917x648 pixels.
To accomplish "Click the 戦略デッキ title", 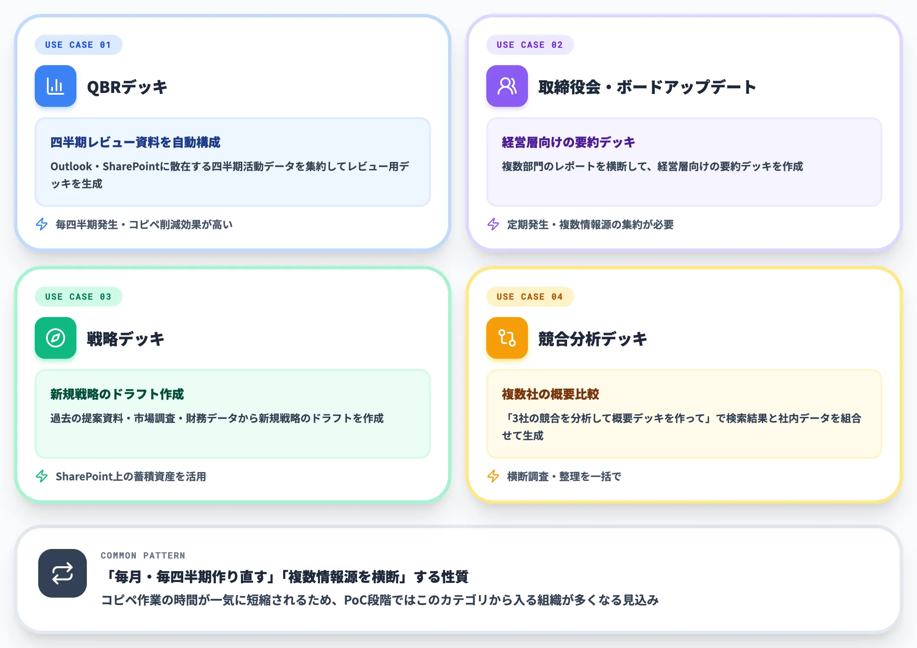I will [125, 339].
